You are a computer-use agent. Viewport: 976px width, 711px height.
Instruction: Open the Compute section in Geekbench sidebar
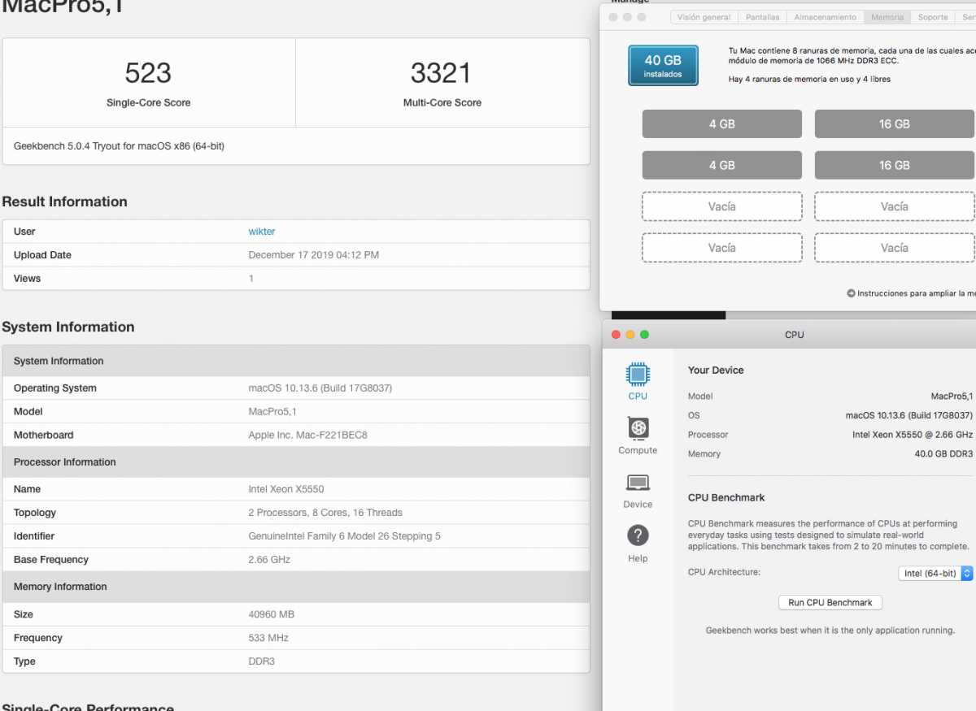tap(638, 428)
